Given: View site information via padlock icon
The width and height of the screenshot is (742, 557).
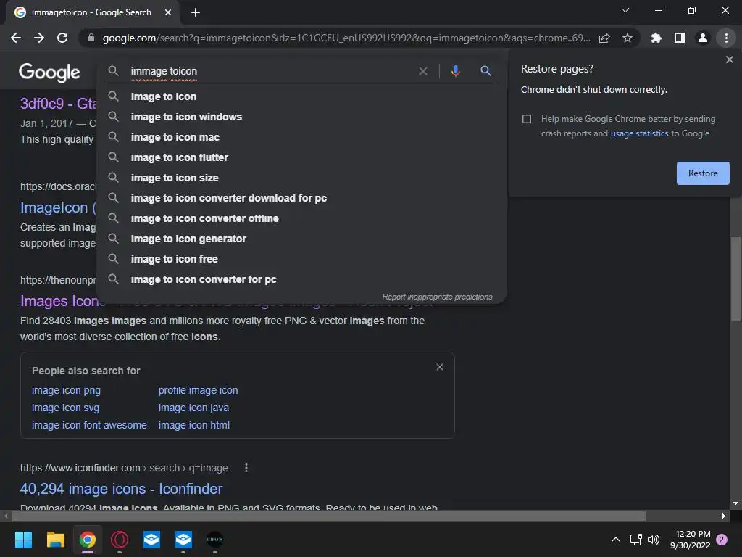Looking at the screenshot, I should [91, 38].
